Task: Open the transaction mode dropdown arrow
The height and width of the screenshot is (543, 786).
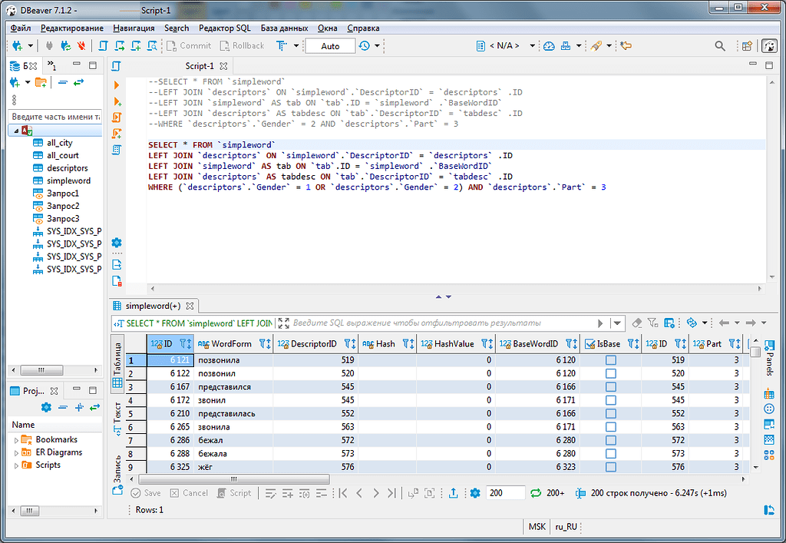Action: point(296,45)
